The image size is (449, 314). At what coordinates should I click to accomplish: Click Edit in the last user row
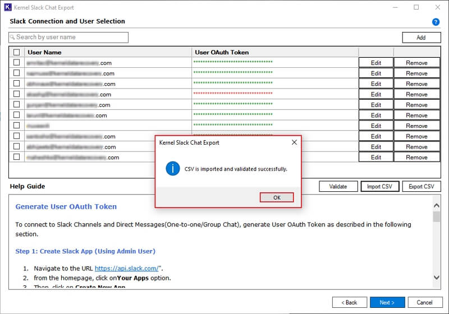[376, 158]
